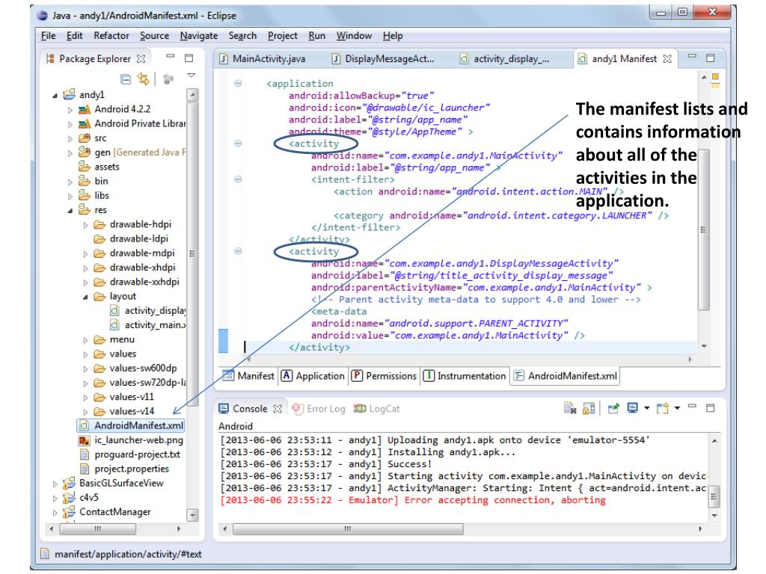Click Open Console icon
The width and height of the screenshot is (766, 574).
coord(663,408)
